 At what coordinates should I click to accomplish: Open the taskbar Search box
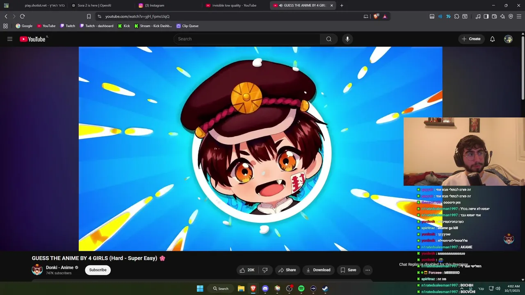point(221,288)
